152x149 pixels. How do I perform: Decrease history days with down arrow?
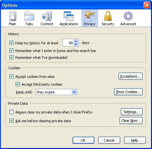pyautogui.click(x=76, y=44)
